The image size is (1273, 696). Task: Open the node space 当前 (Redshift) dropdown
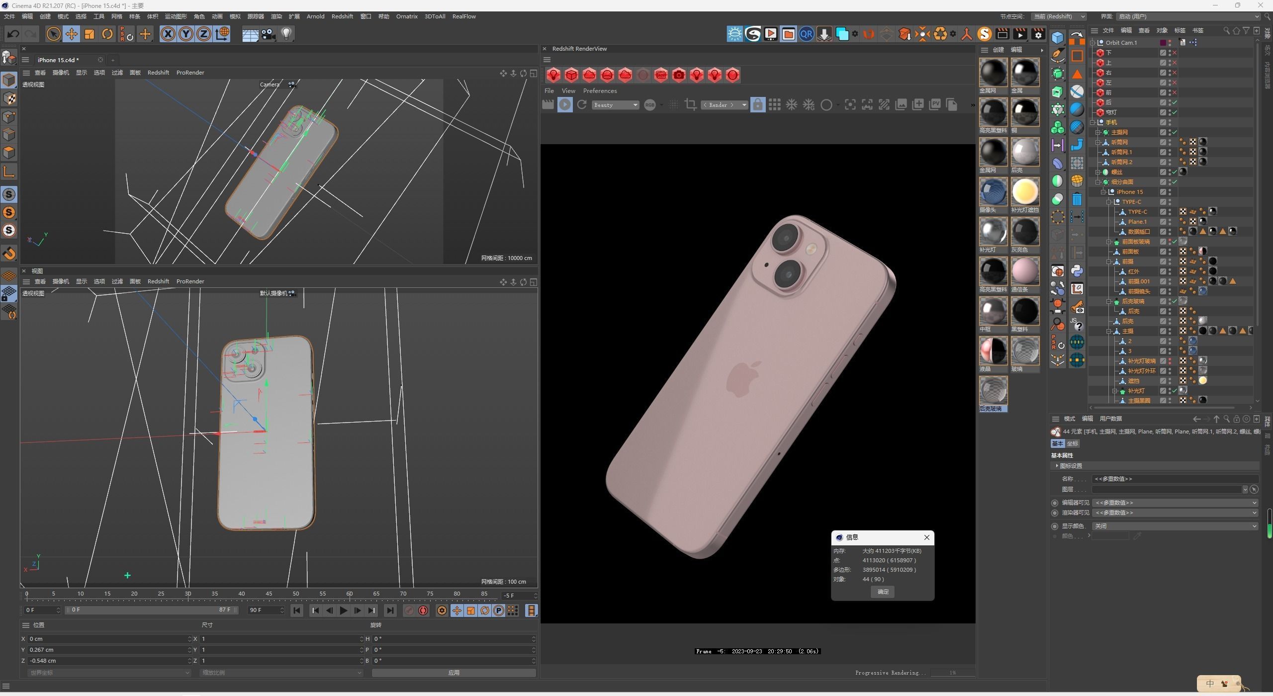click(x=1059, y=16)
